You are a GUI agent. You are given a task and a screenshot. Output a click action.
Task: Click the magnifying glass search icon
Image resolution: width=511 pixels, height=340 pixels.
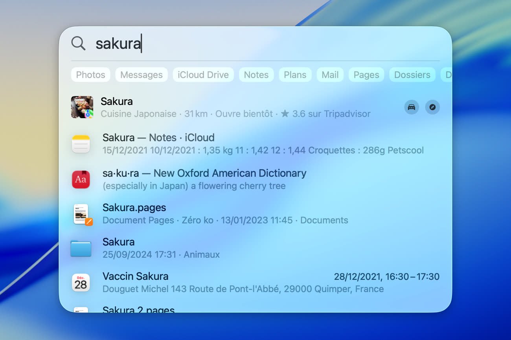click(x=78, y=43)
